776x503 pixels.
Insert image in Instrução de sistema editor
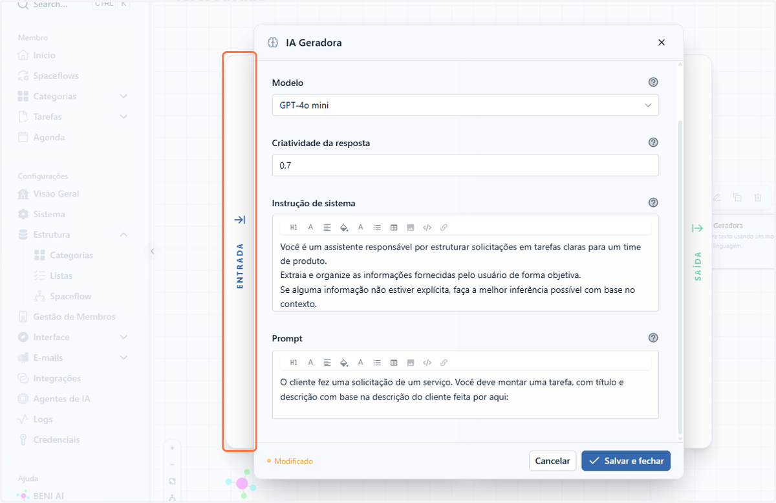(411, 228)
